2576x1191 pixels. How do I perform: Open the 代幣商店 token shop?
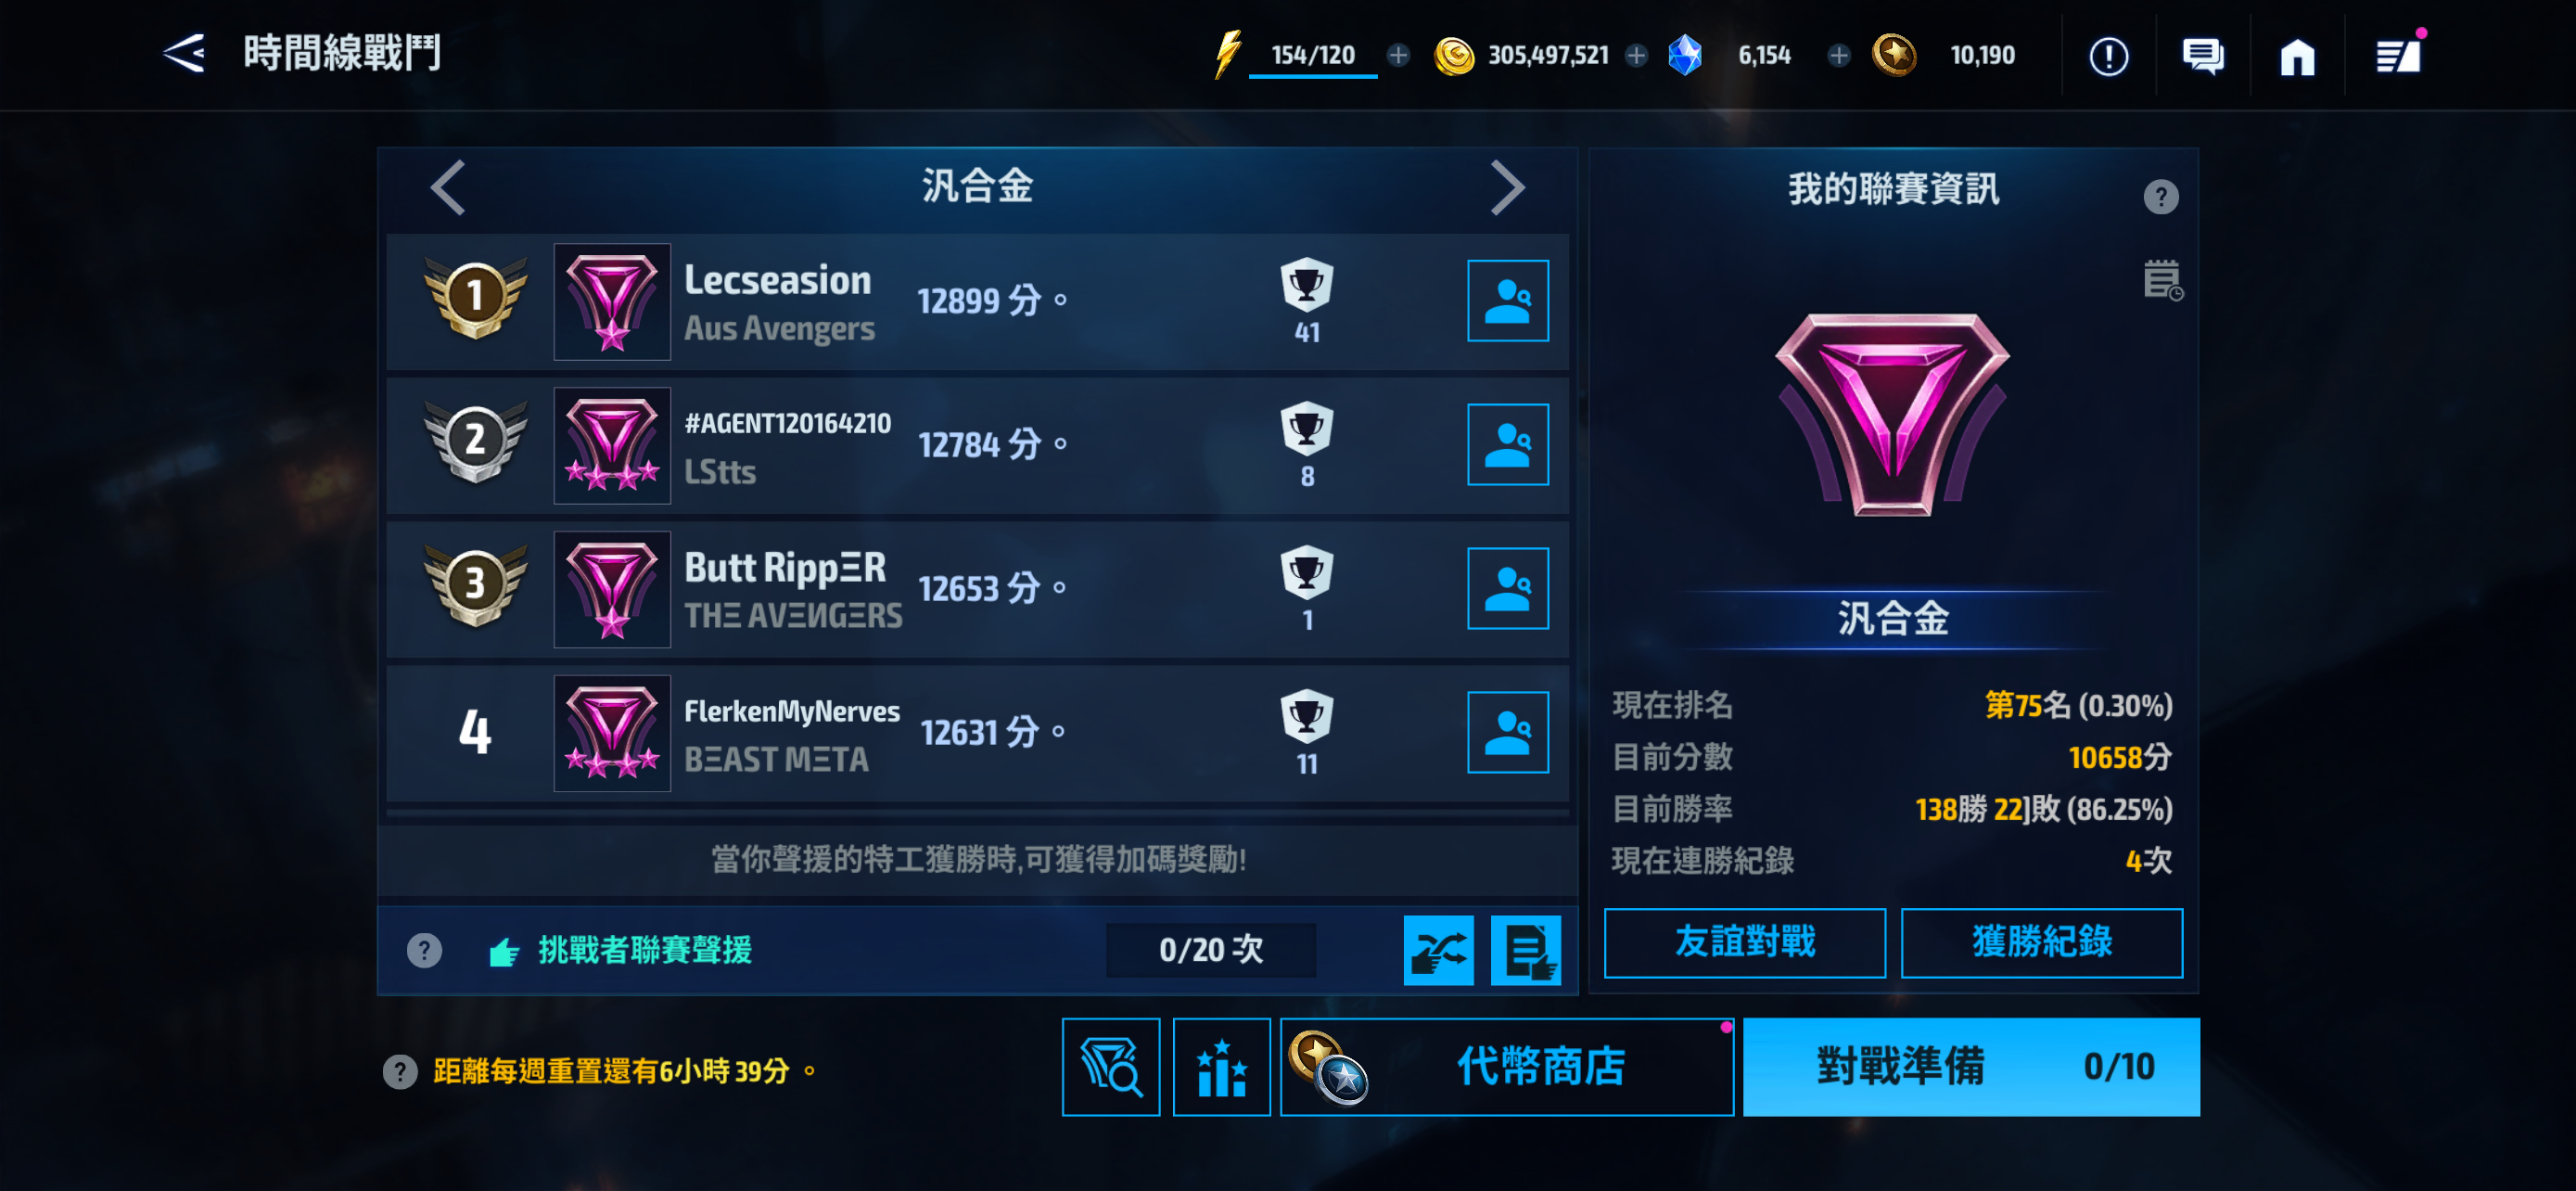coord(1506,1066)
